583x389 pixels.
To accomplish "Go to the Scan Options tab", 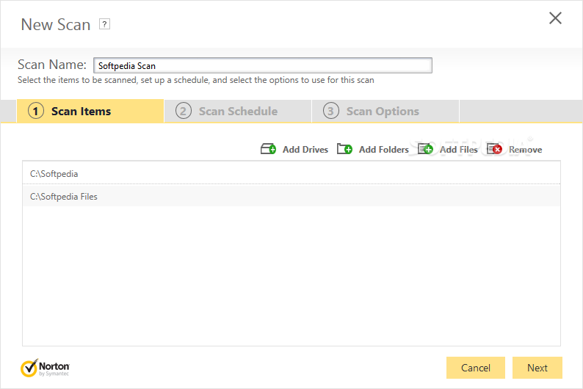I will [x=385, y=111].
